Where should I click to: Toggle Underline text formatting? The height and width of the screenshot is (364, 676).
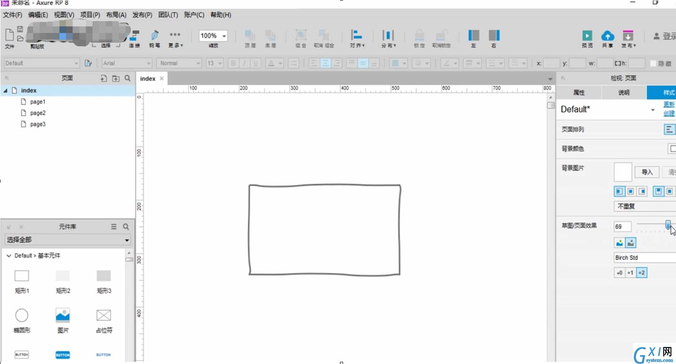255,63
